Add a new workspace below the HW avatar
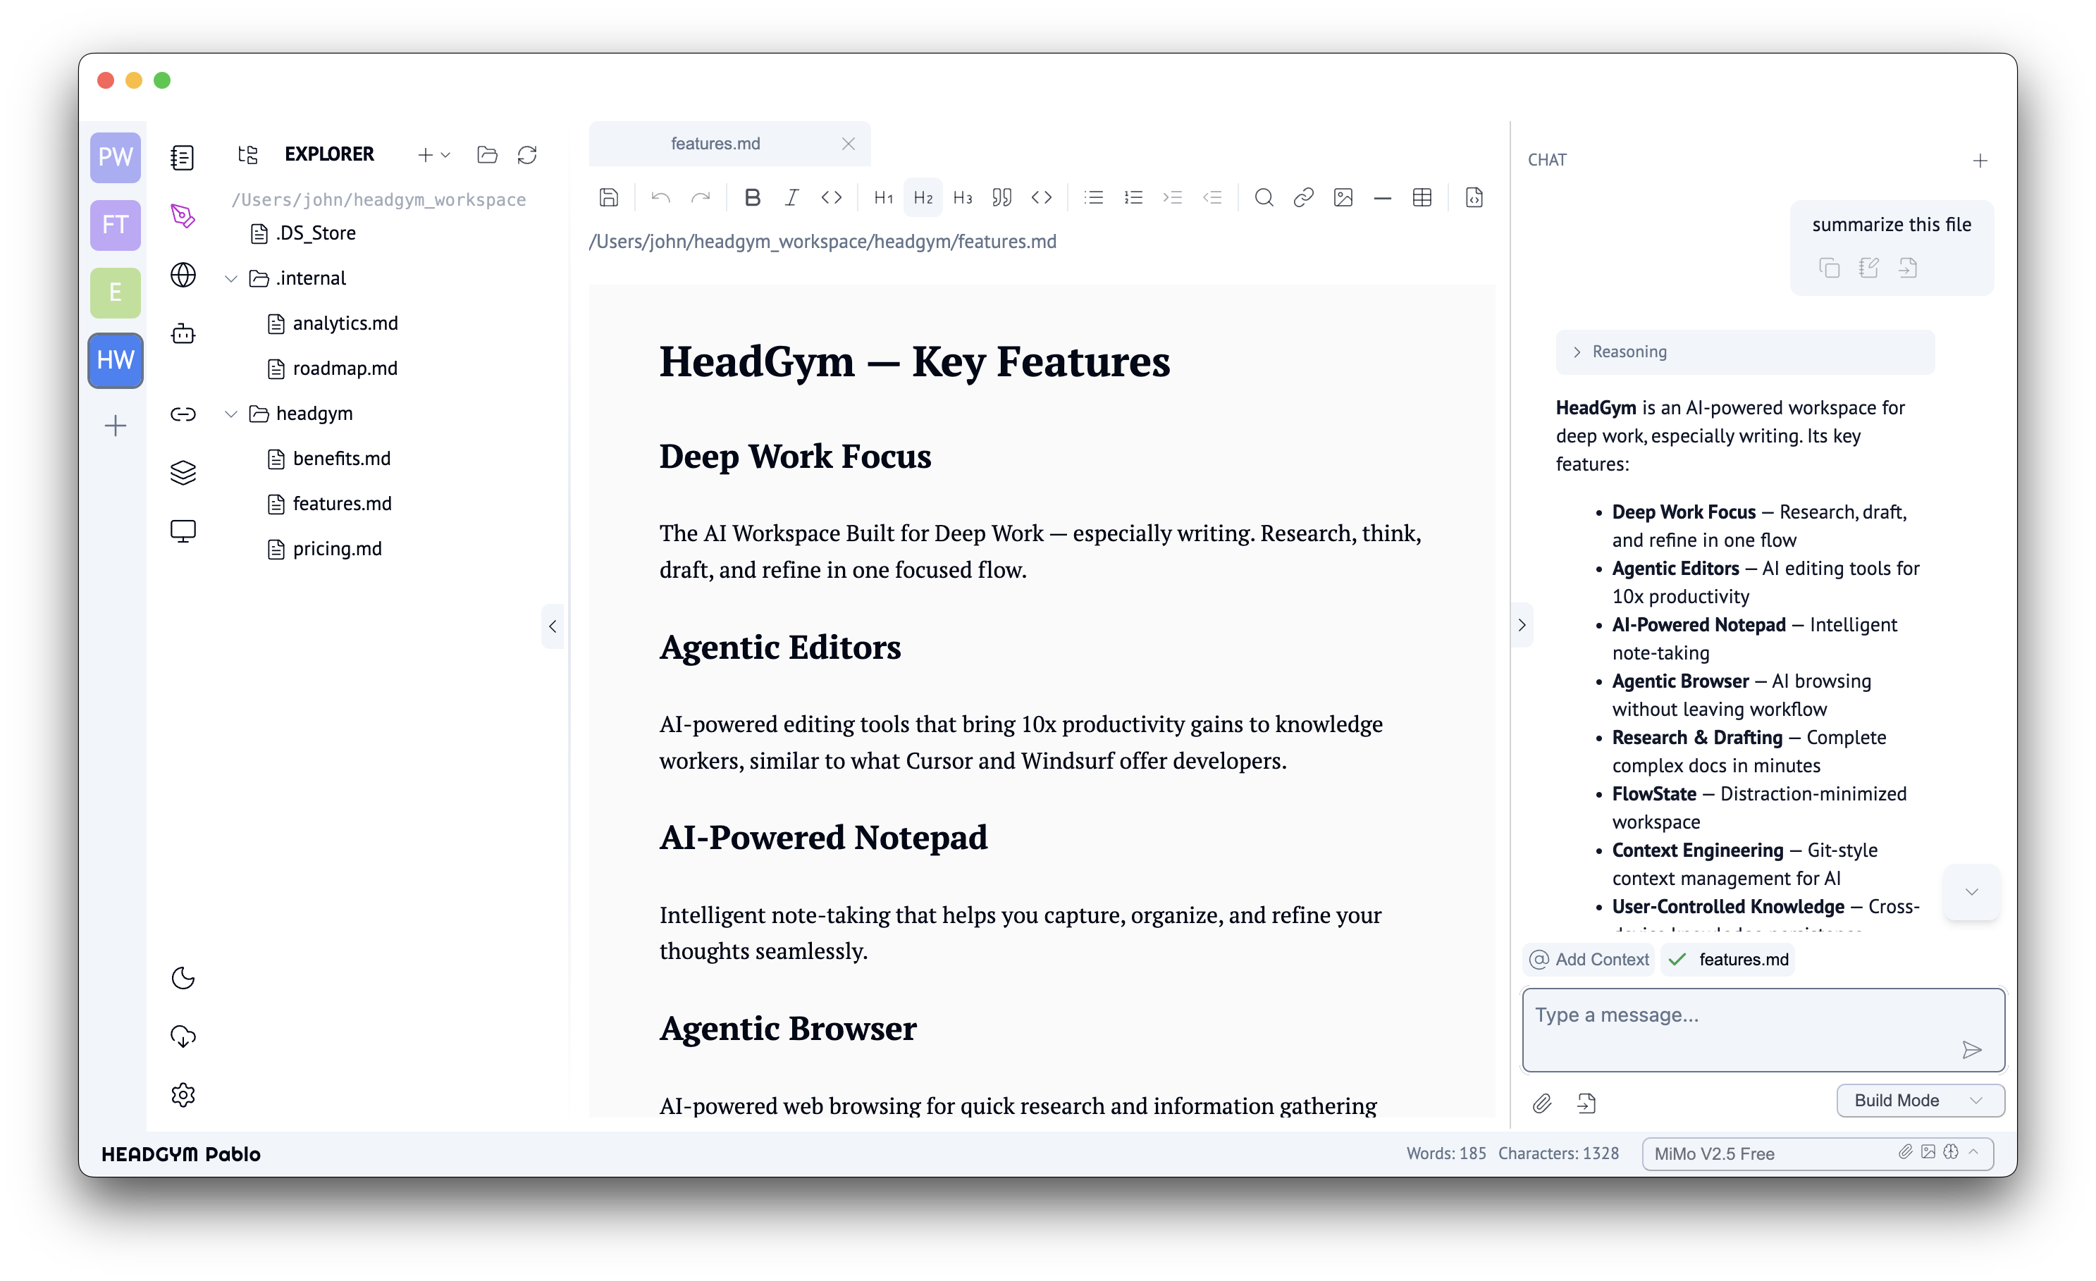Image resolution: width=2096 pixels, height=1281 pixels. (x=116, y=426)
